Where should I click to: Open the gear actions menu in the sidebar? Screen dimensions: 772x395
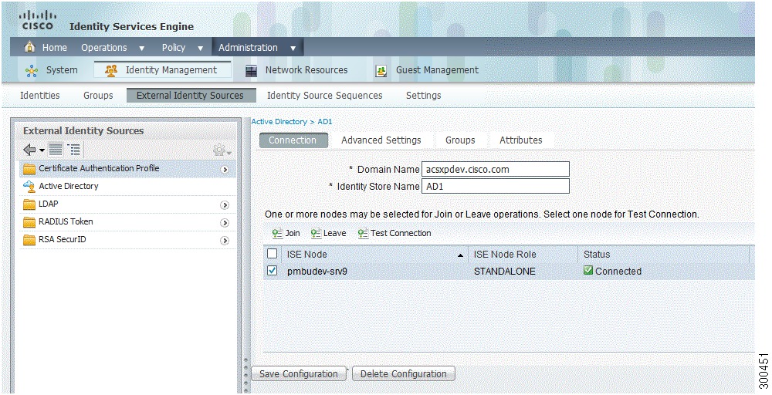coord(222,150)
